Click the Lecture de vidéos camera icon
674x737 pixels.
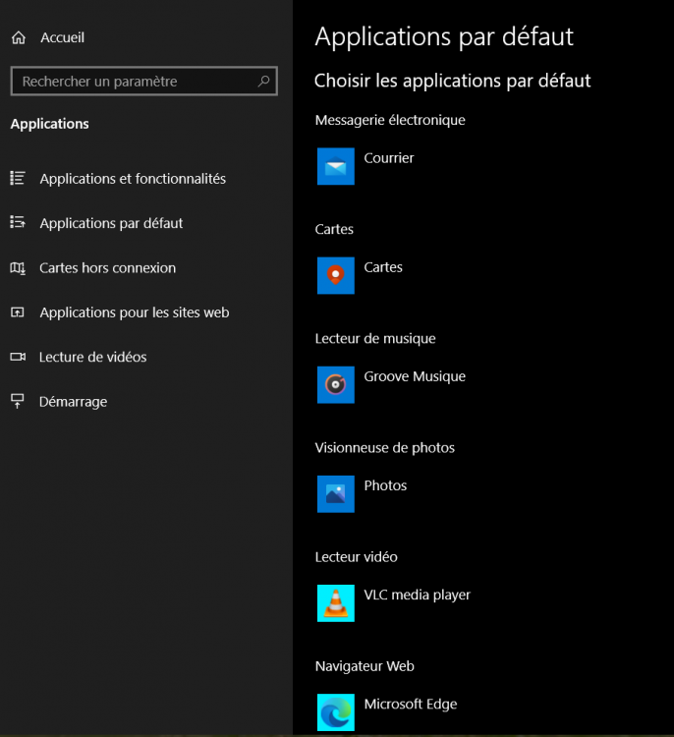(18, 357)
